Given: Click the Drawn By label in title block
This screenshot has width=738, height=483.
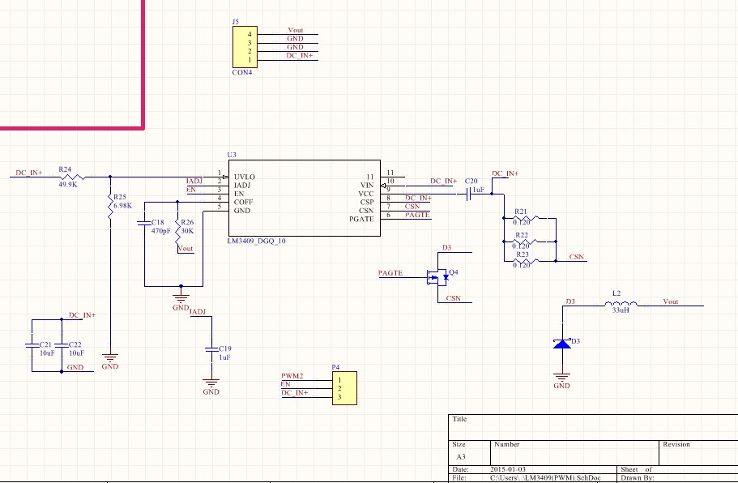Looking at the screenshot, I should (x=638, y=478).
